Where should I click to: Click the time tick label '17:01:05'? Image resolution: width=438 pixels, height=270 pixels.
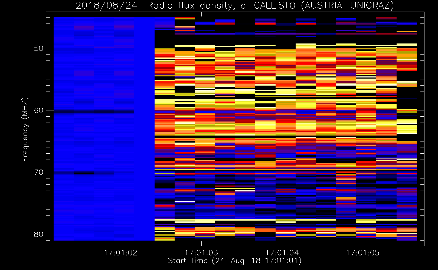(x=363, y=253)
